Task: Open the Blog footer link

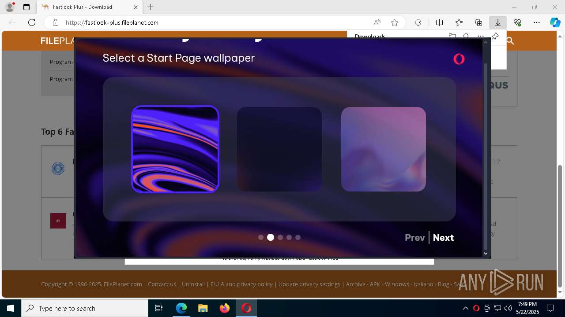Action: tap(444, 284)
